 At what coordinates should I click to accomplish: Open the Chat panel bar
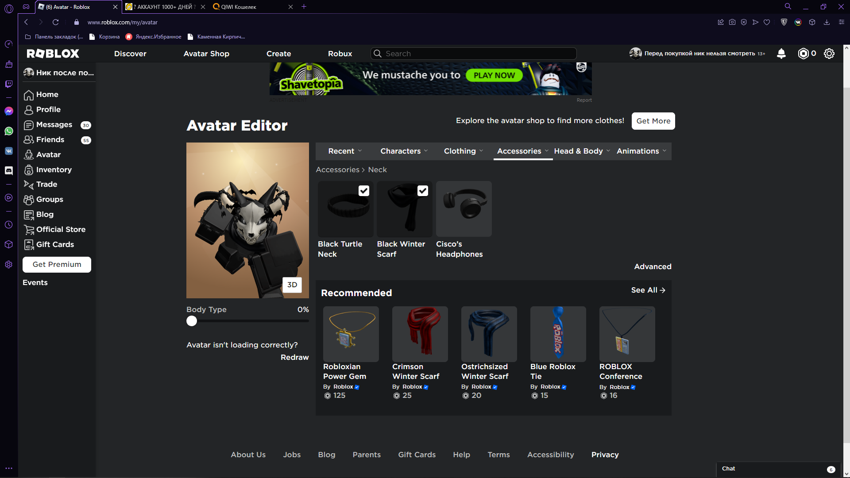[x=778, y=469]
